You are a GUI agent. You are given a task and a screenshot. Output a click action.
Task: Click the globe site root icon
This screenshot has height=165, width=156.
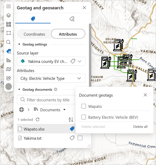click(21, 110)
